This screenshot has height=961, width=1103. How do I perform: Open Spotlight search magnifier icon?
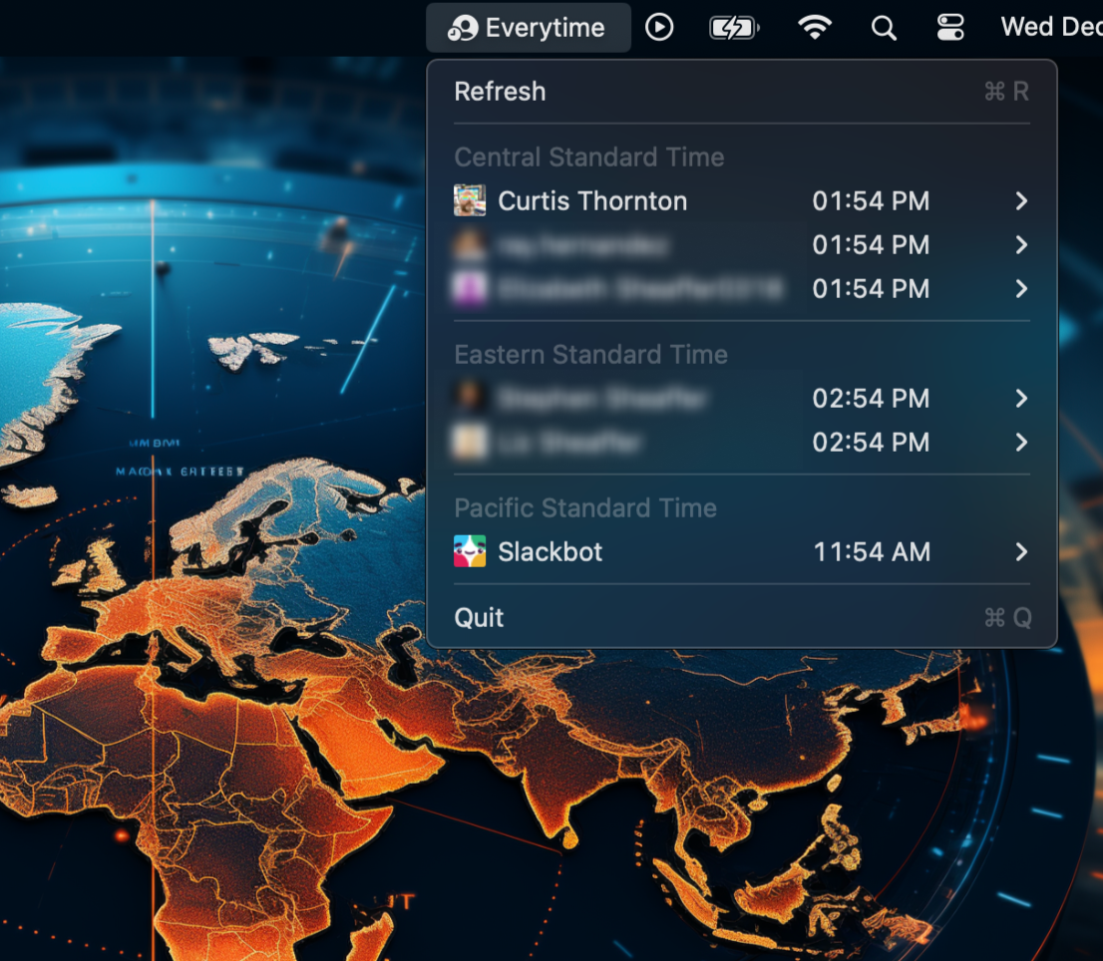[884, 28]
